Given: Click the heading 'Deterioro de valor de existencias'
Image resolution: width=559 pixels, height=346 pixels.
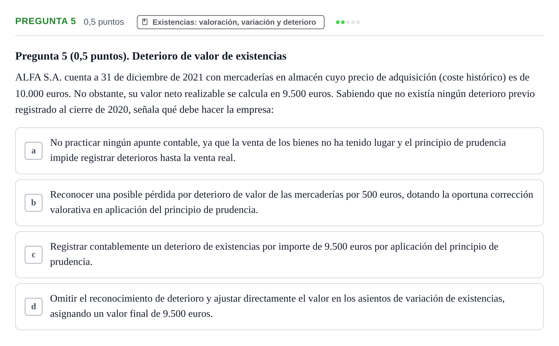Looking at the screenshot, I should [x=209, y=56].
